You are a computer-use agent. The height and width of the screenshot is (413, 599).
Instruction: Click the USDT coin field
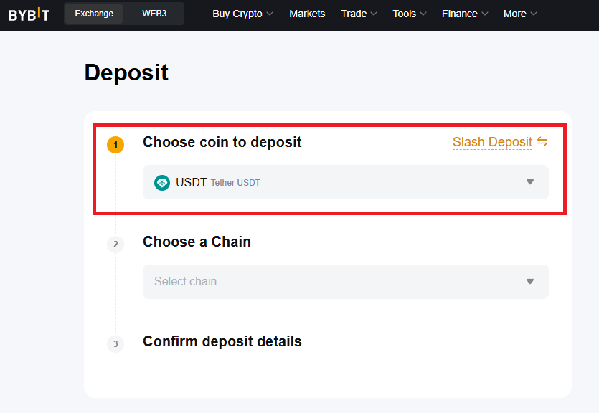coord(346,182)
